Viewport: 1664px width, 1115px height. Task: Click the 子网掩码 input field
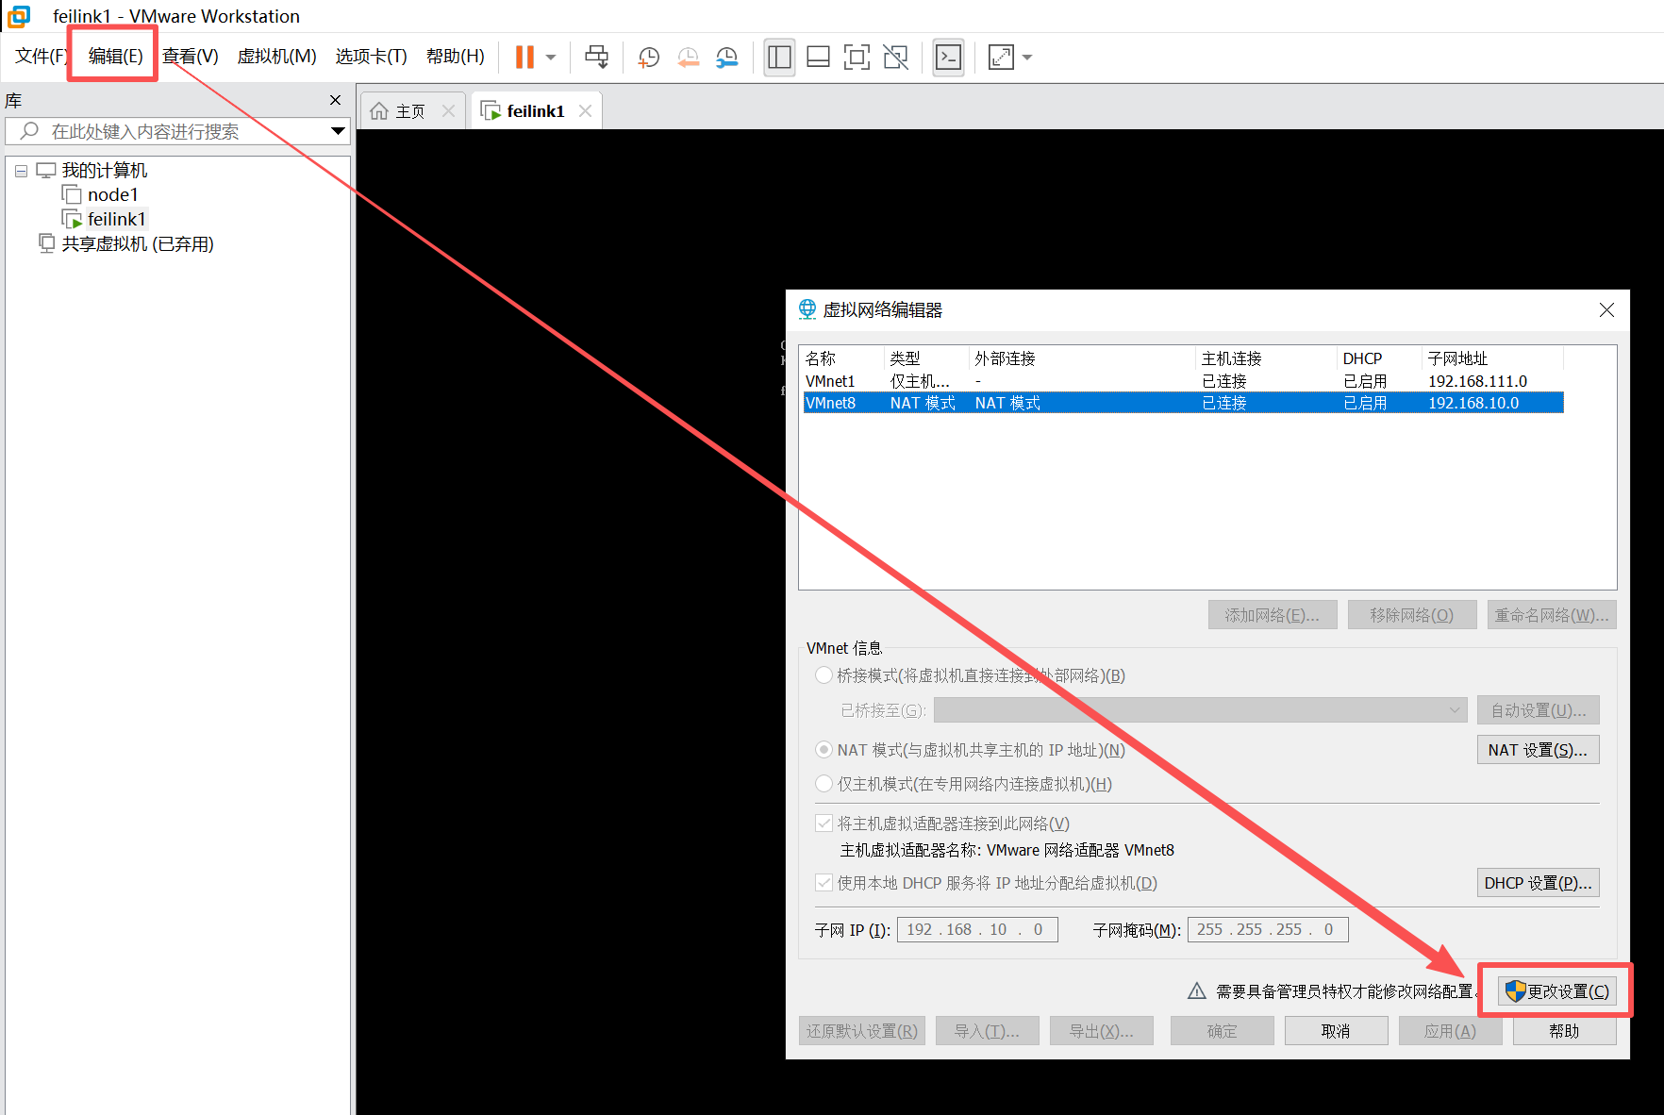pyautogui.click(x=1268, y=929)
